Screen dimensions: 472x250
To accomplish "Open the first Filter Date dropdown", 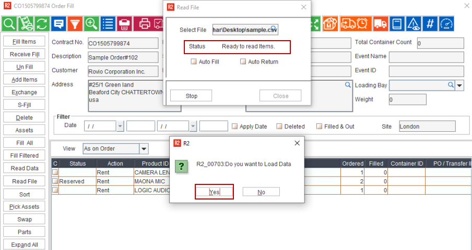I will [120, 127].
